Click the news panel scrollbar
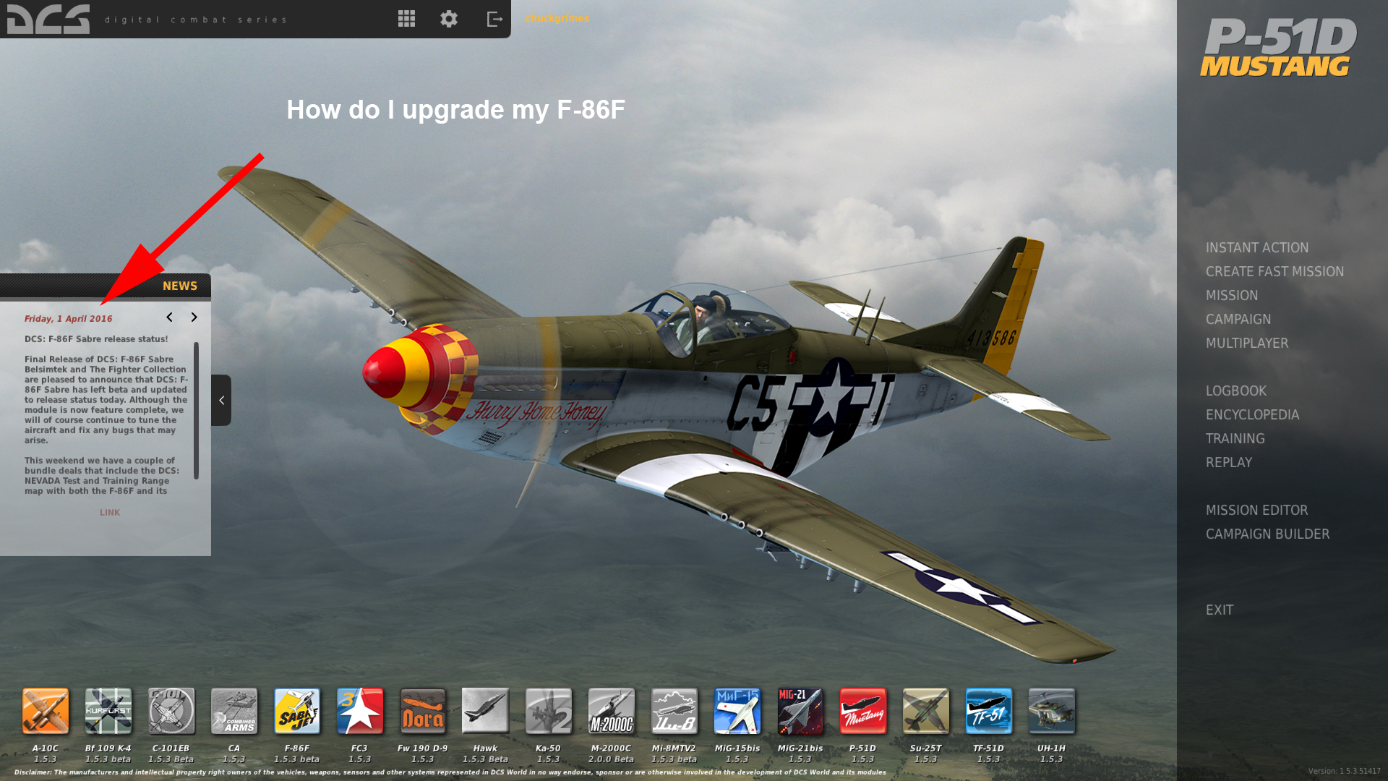Screen dimensions: 1388x781 (x=196, y=410)
